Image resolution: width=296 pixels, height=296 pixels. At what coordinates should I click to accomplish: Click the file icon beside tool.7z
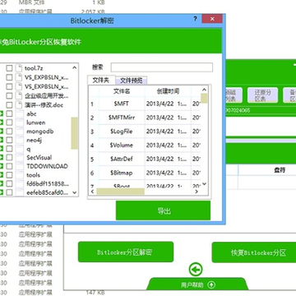pyautogui.click(x=19, y=68)
